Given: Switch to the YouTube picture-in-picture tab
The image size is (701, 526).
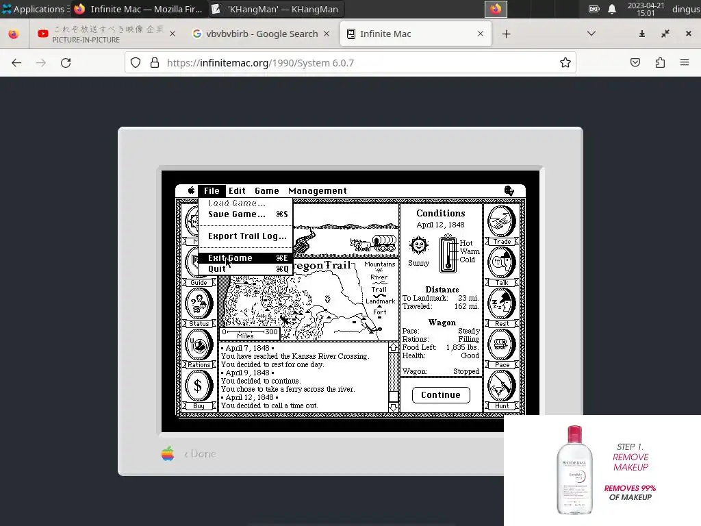Looking at the screenshot, I should (106, 34).
